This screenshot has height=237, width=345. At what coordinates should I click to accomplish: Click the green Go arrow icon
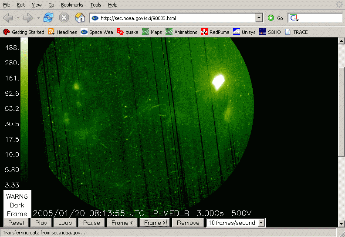pos(271,18)
